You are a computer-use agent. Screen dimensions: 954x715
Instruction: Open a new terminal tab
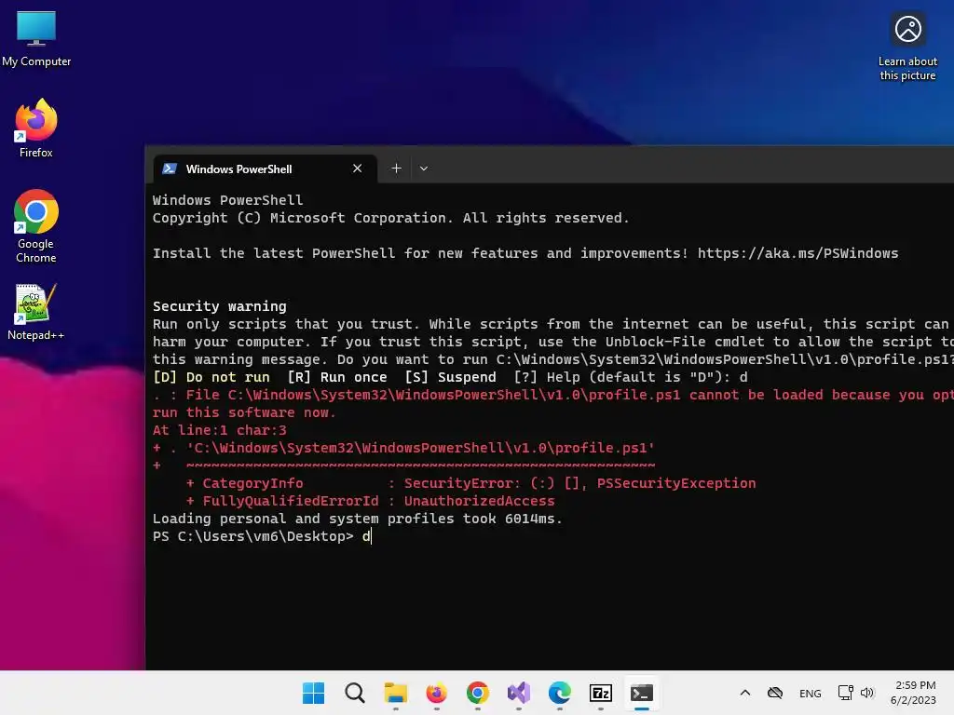coord(396,169)
